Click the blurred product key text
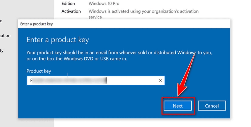The height and width of the screenshot is (127, 251). [x=69, y=81]
